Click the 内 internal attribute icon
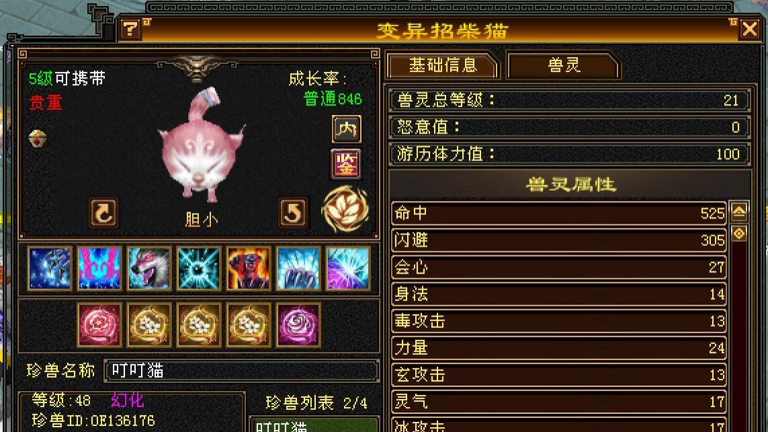This screenshot has width=768, height=432. click(x=346, y=129)
